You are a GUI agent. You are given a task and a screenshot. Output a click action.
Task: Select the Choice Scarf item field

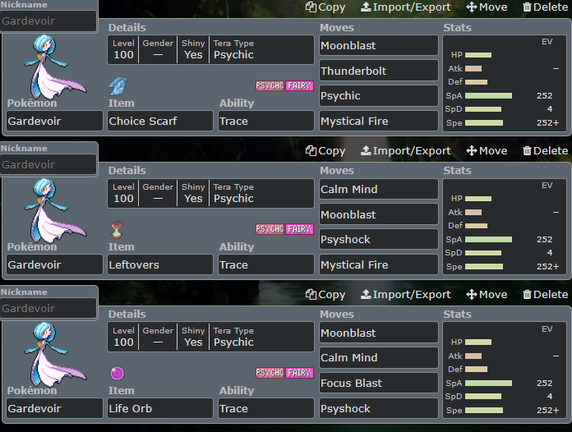pos(159,121)
